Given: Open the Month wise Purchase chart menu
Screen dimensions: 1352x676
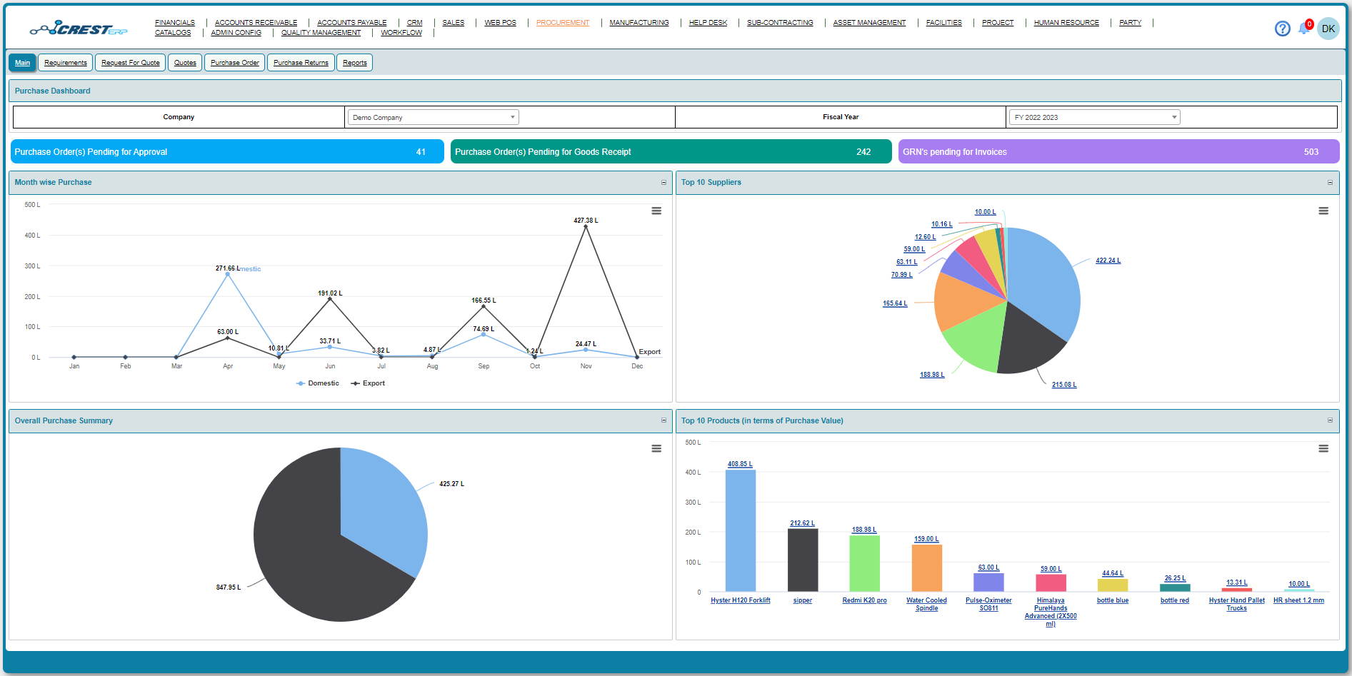Looking at the screenshot, I should coord(656,211).
